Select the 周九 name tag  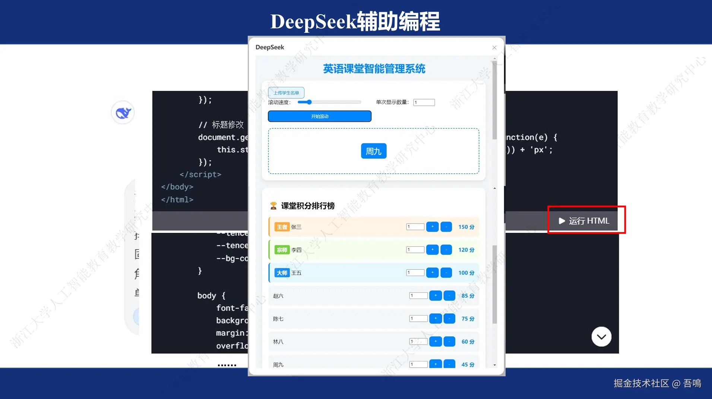374,151
